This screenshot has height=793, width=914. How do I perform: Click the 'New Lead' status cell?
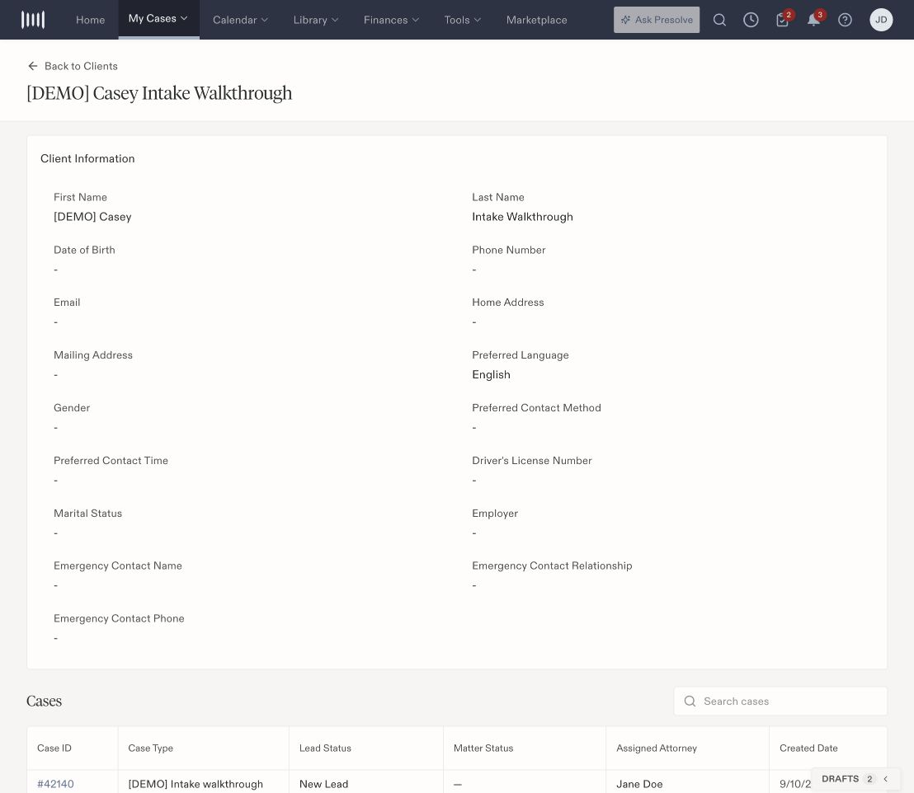323,784
